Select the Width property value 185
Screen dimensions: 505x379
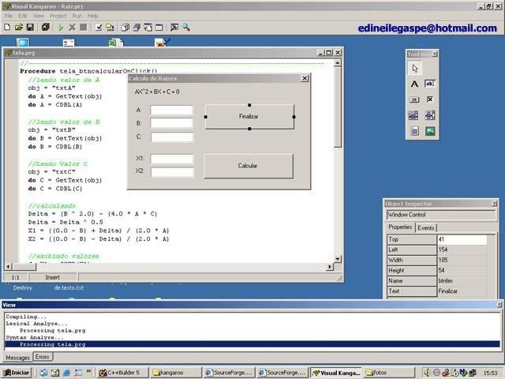462,260
